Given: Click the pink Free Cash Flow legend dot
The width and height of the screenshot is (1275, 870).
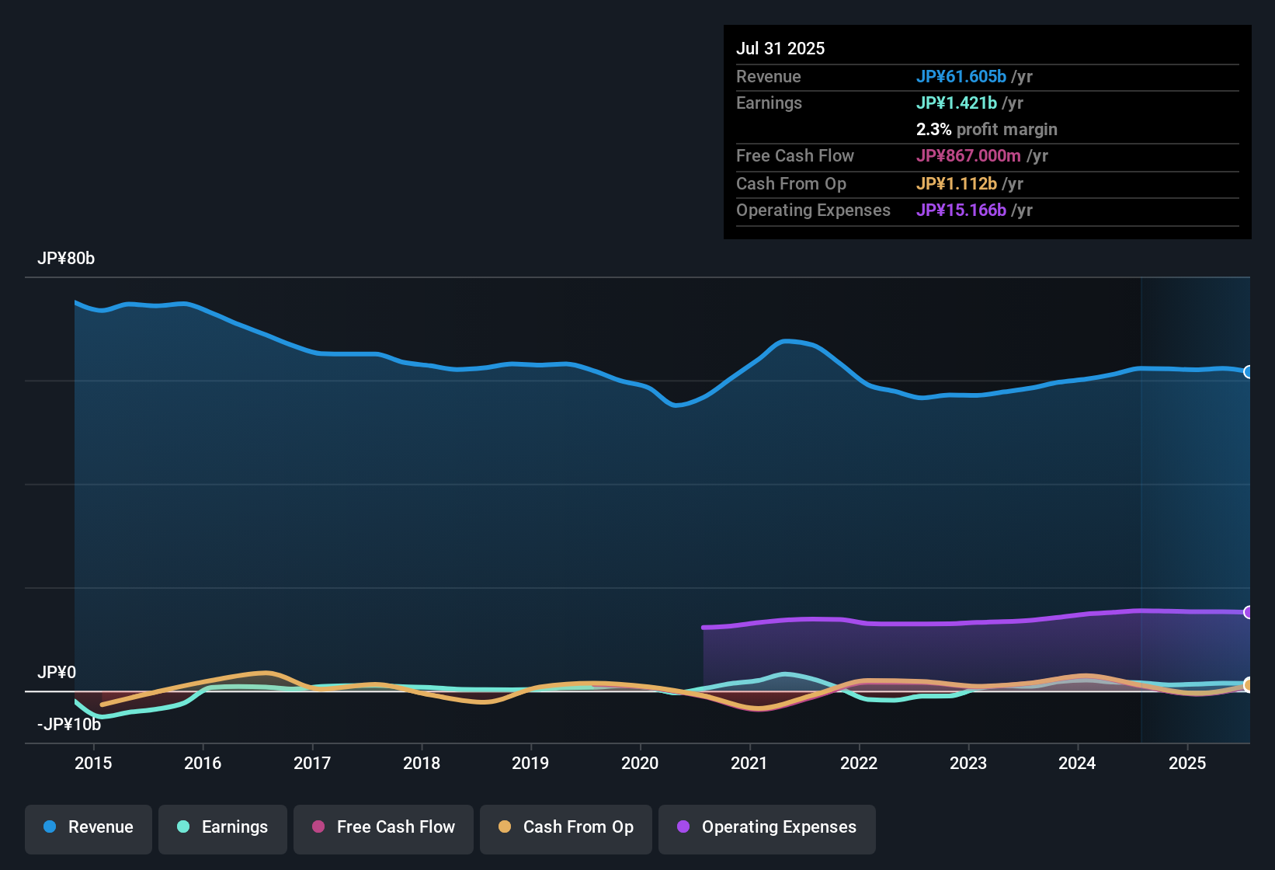Looking at the screenshot, I should click(318, 827).
